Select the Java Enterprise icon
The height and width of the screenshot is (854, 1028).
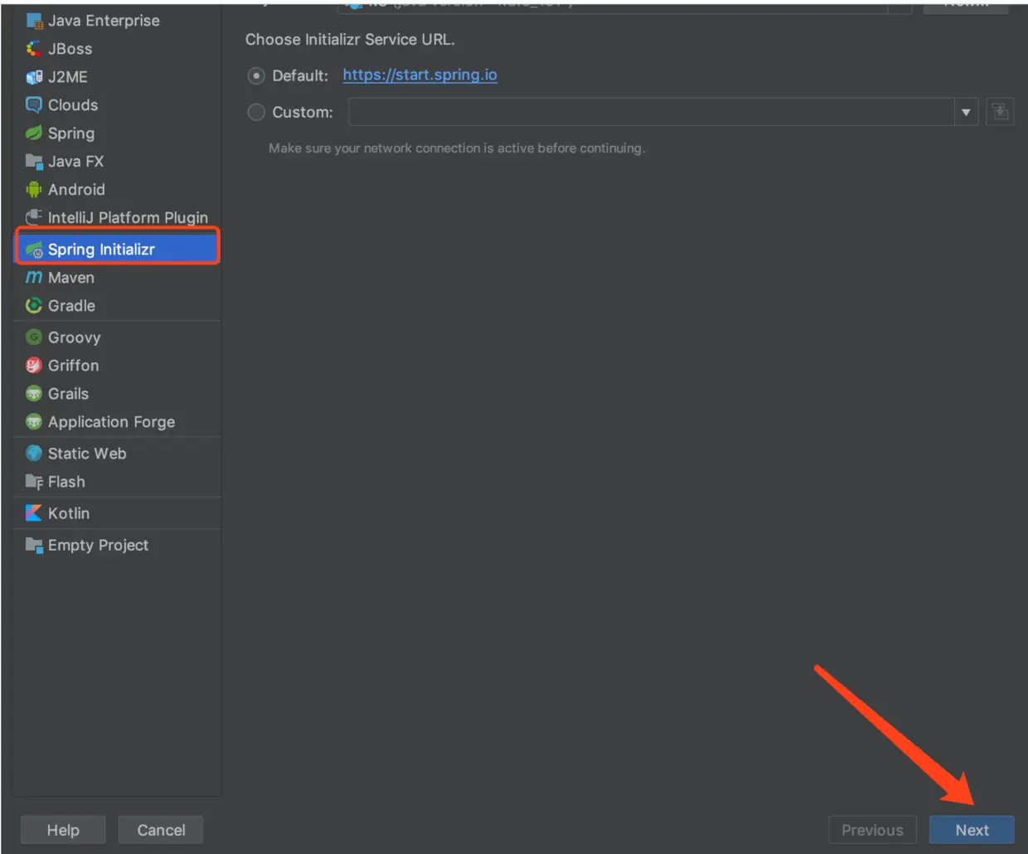point(34,21)
